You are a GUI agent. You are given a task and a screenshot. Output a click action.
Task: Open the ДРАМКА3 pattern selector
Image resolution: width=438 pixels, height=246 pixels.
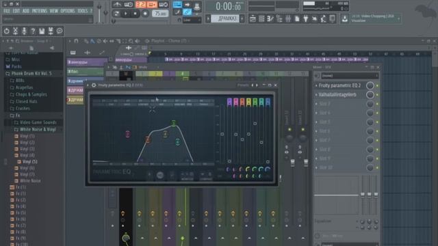coord(225,18)
